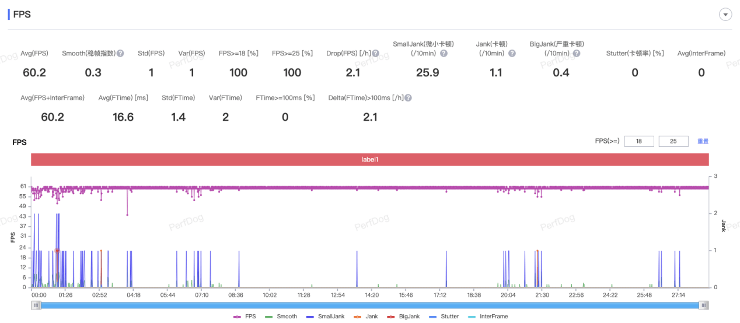Click help icon after Delta(FTime)>100ms [/h]

[x=409, y=98]
